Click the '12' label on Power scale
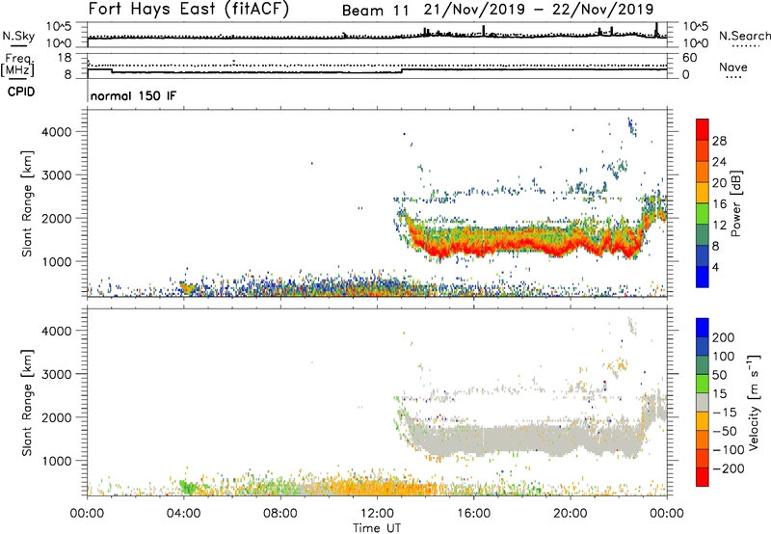 (719, 226)
